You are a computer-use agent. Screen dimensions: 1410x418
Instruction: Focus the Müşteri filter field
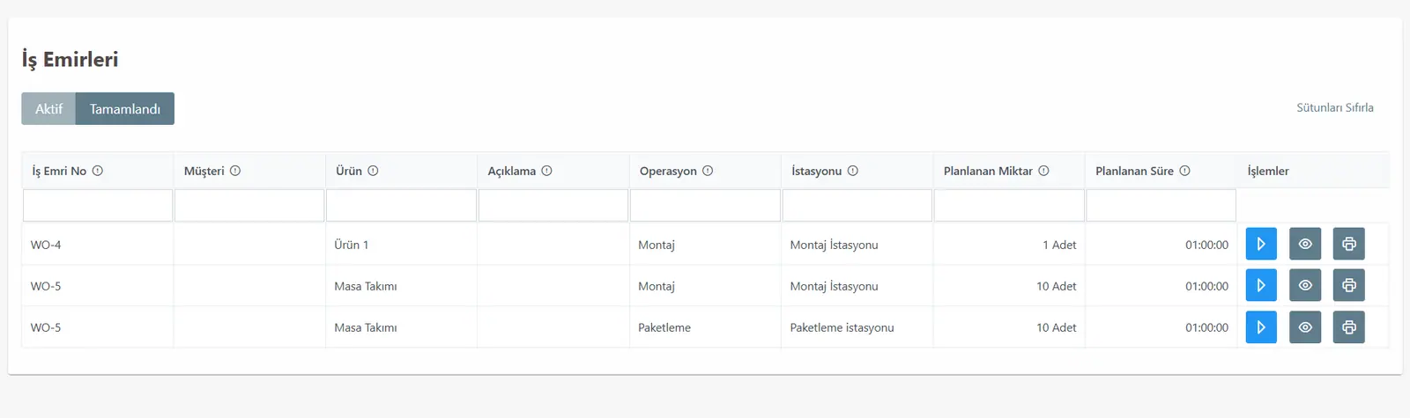pos(249,205)
